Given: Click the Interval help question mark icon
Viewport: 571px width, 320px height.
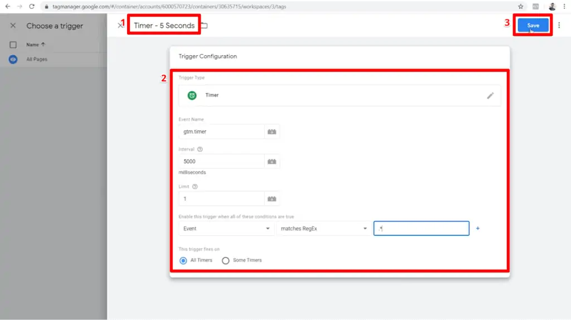Looking at the screenshot, I should (x=200, y=149).
